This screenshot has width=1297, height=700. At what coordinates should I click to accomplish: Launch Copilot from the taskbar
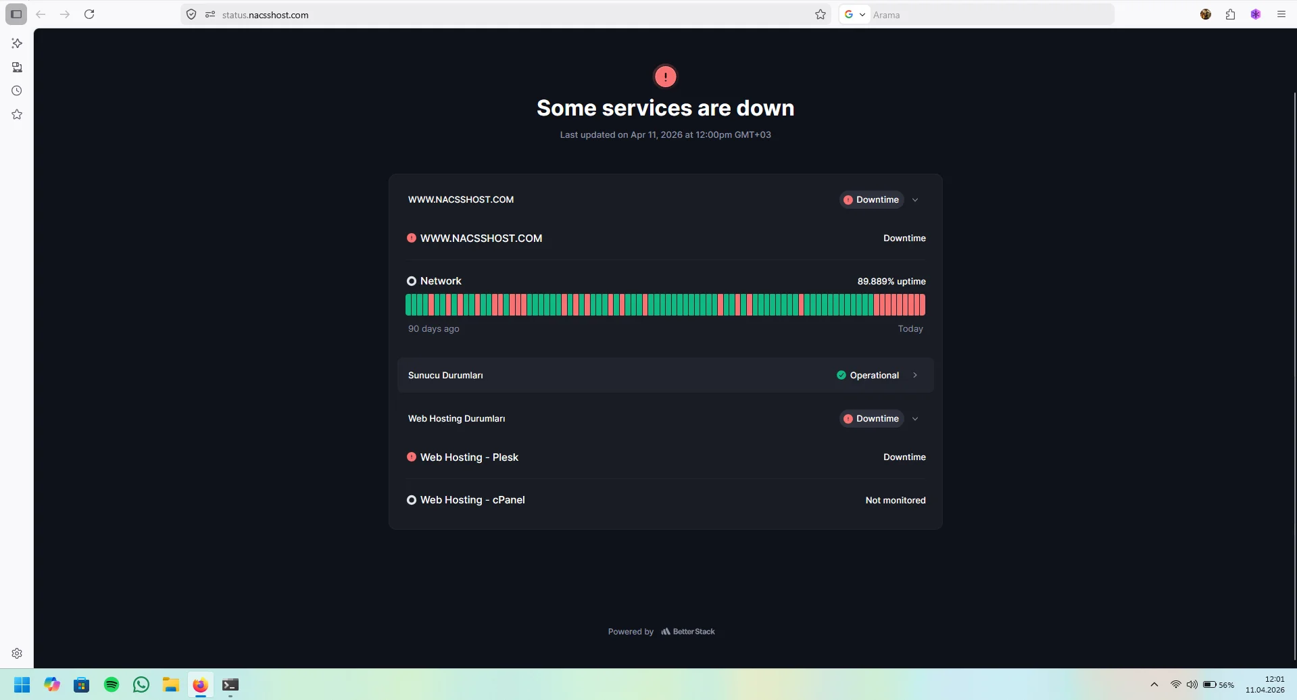click(x=52, y=684)
